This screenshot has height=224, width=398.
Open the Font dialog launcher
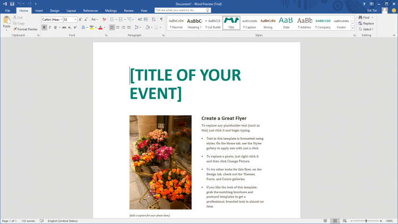[106, 36]
